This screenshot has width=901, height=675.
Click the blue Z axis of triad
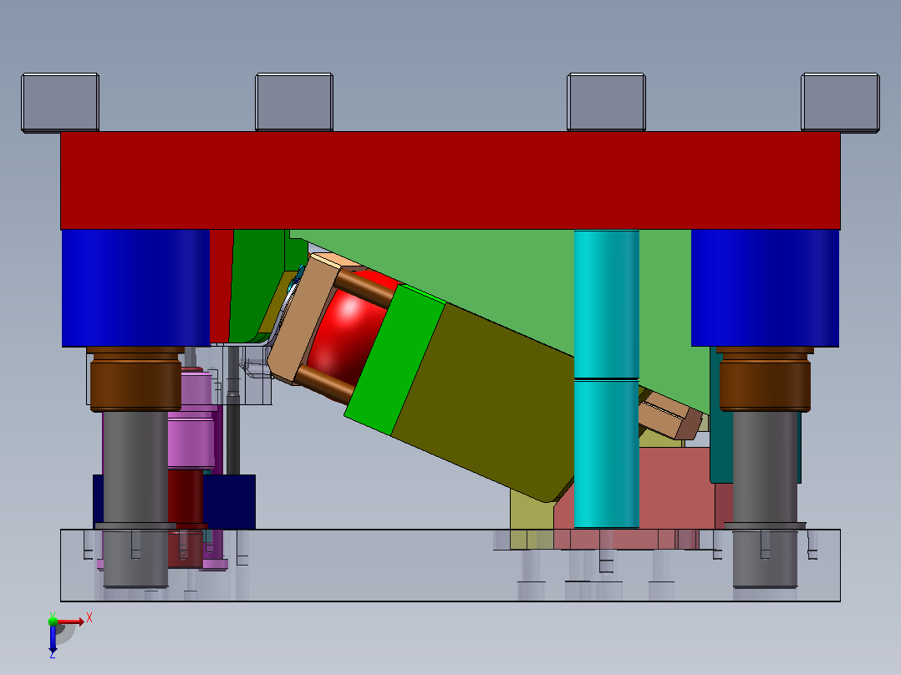pos(53,639)
